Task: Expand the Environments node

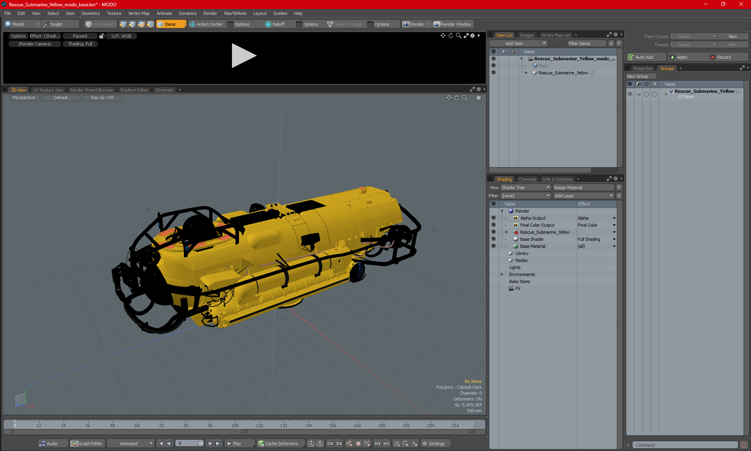Action: [502, 274]
